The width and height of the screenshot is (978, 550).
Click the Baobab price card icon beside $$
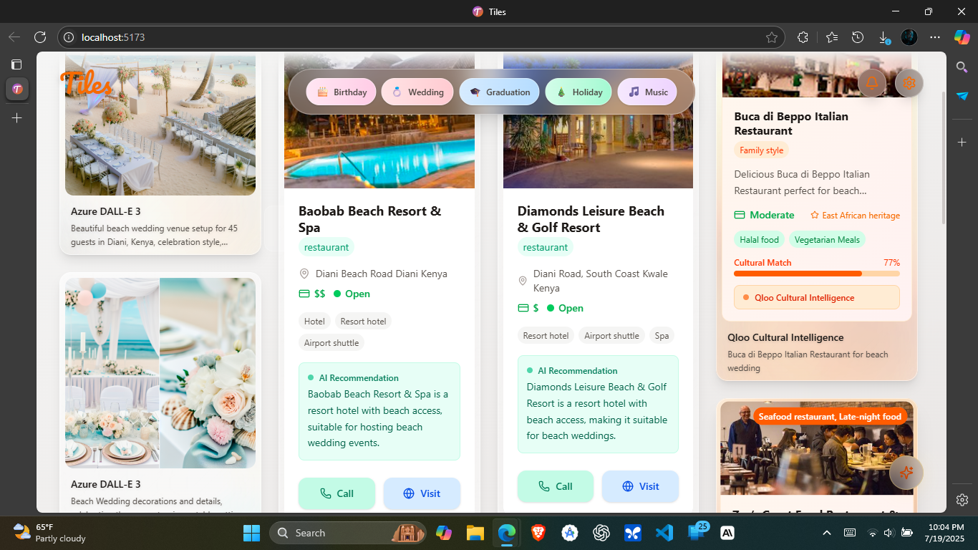coord(304,294)
